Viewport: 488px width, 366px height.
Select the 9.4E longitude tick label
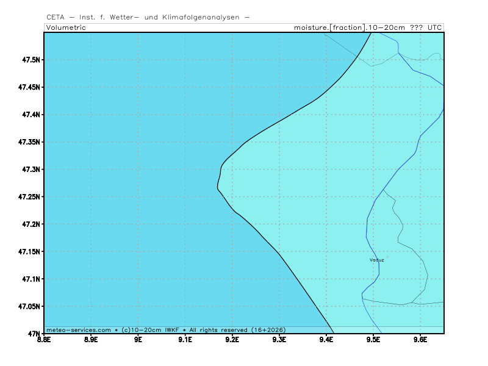(326, 339)
